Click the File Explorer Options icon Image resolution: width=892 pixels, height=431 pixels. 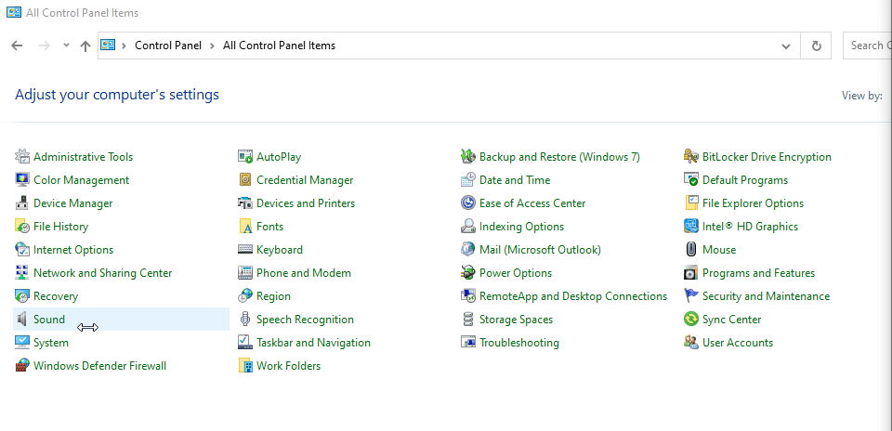[x=691, y=203]
